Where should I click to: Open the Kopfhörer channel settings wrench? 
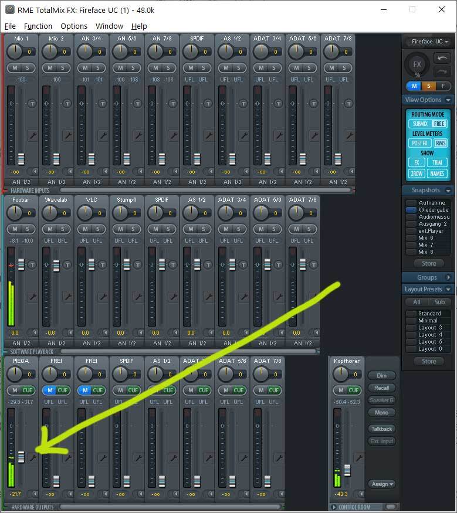359,458
